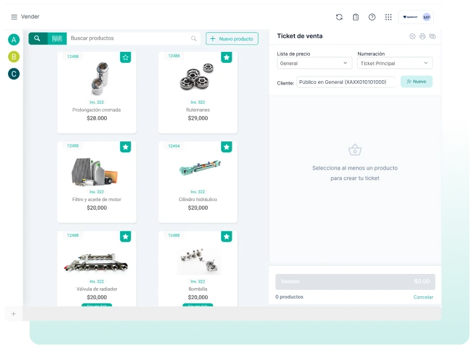The height and width of the screenshot is (351, 475).
Task: Click the $29,000 price
Action: (x=198, y=118)
